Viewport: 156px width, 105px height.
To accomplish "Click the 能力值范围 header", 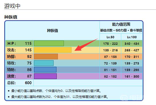I will pyautogui.click(x=121, y=24).
